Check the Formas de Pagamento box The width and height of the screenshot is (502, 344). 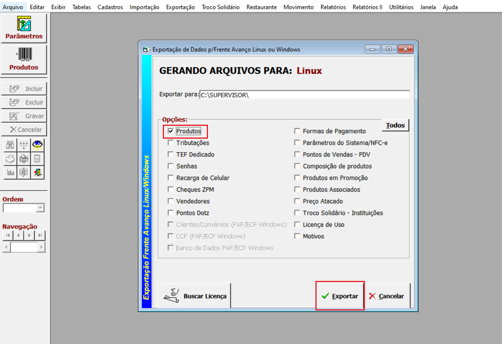pyautogui.click(x=297, y=131)
